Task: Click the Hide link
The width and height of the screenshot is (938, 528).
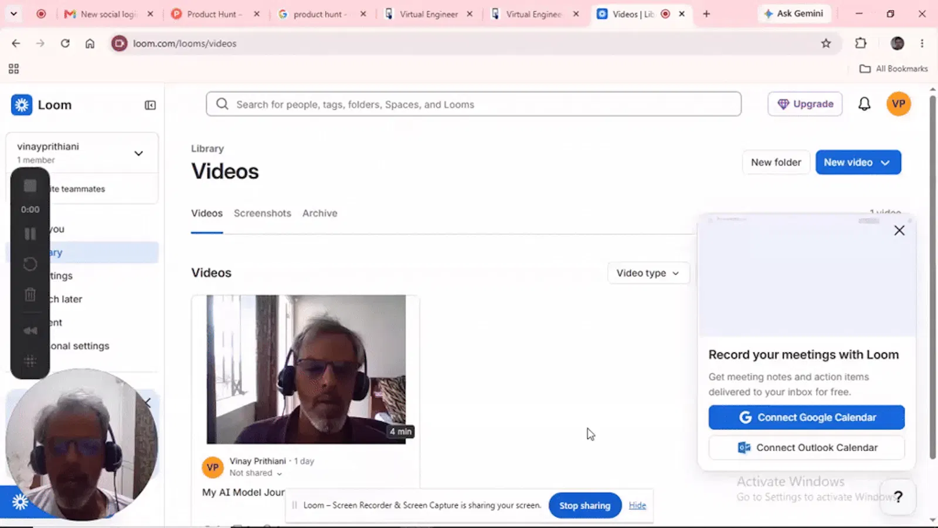Action: click(x=637, y=505)
